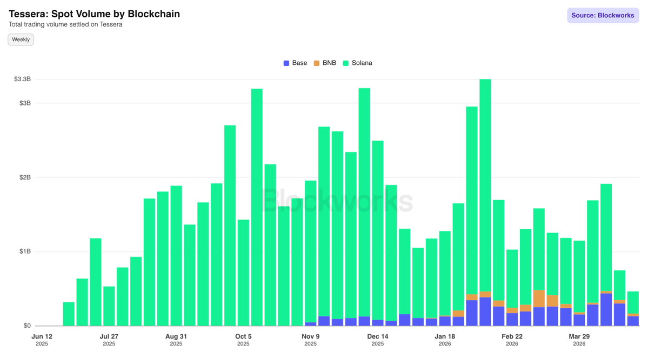Viewport: 648px width, 357px height.
Task: Toggle the Base legend swatch
Action: [x=286, y=63]
